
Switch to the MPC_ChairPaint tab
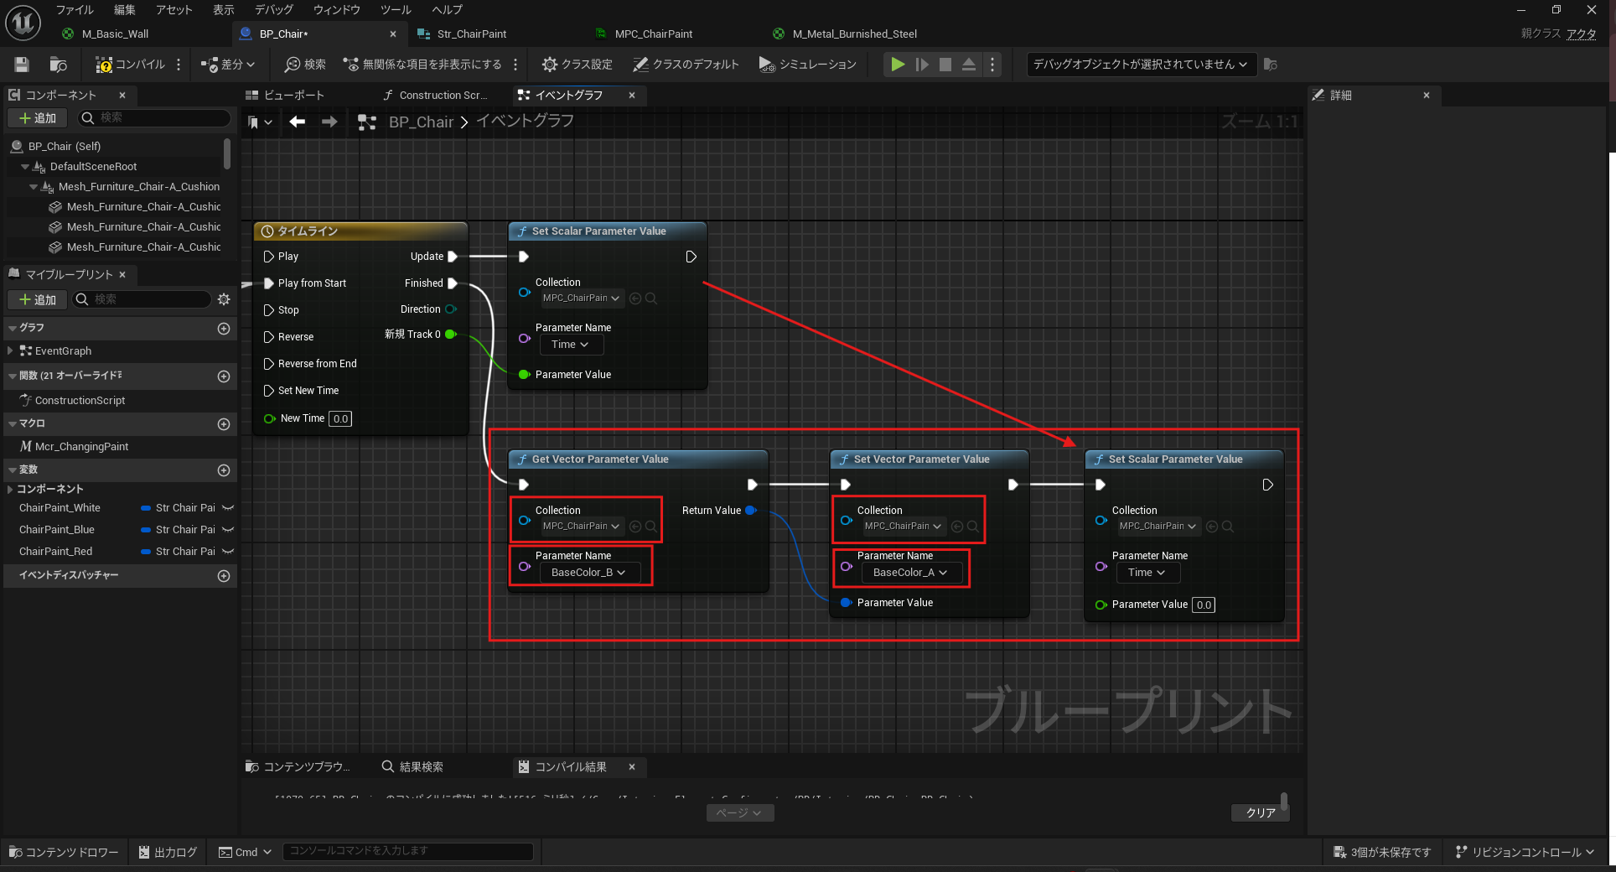point(653,34)
